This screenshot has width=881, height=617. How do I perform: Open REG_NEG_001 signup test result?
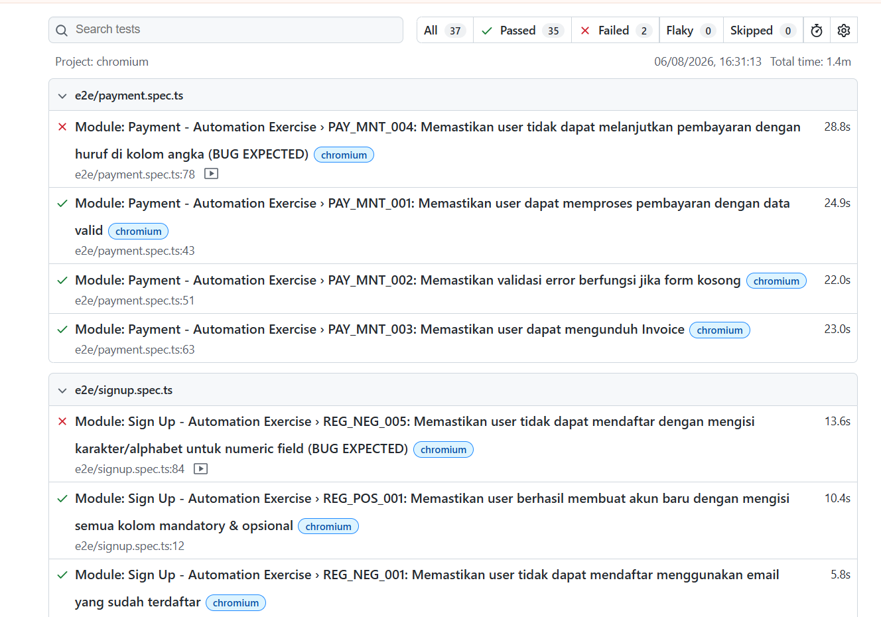(x=427, y=588)
